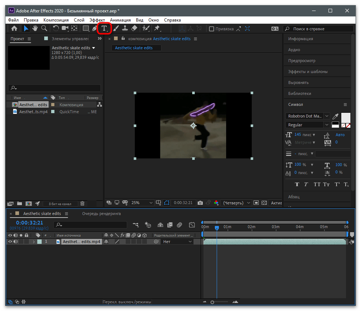The width and height of the screenshot is (361, 311).
Task: Select the Clone Stamp tool
Action: click(125, 28)
